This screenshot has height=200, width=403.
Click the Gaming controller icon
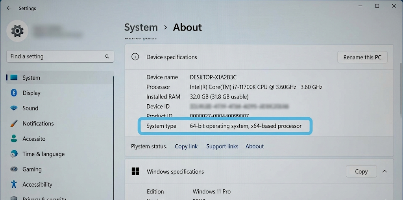14,169
